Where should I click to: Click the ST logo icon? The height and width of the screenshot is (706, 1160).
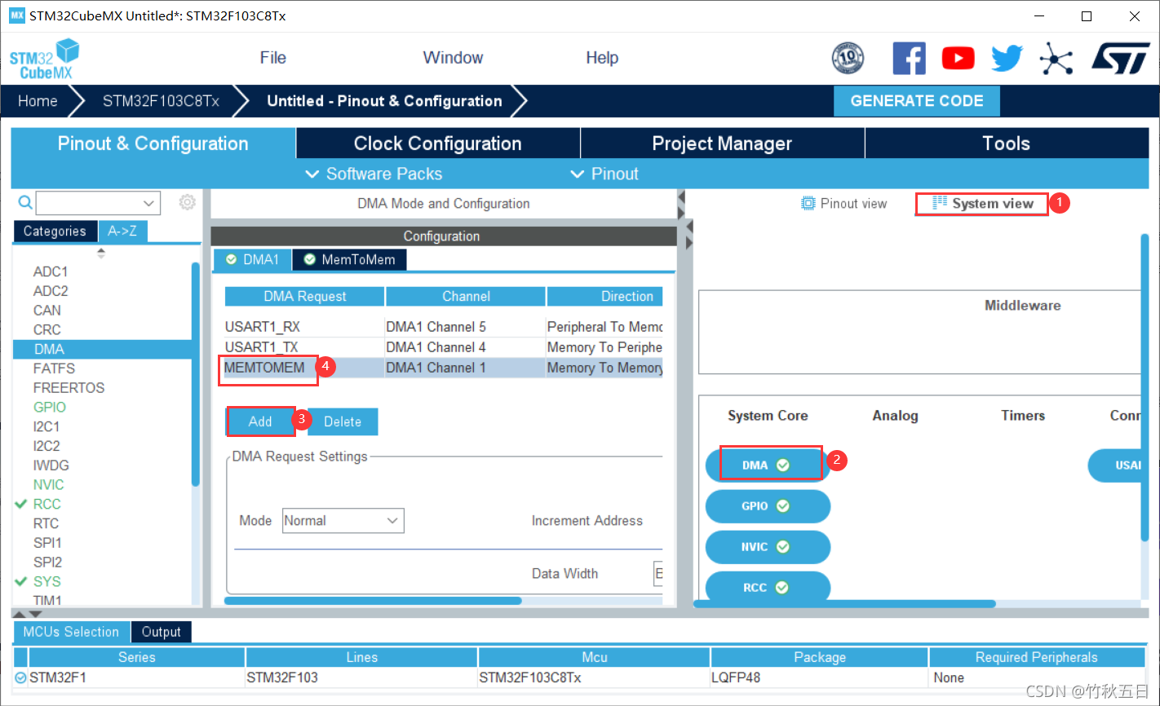coord(1121,59)
